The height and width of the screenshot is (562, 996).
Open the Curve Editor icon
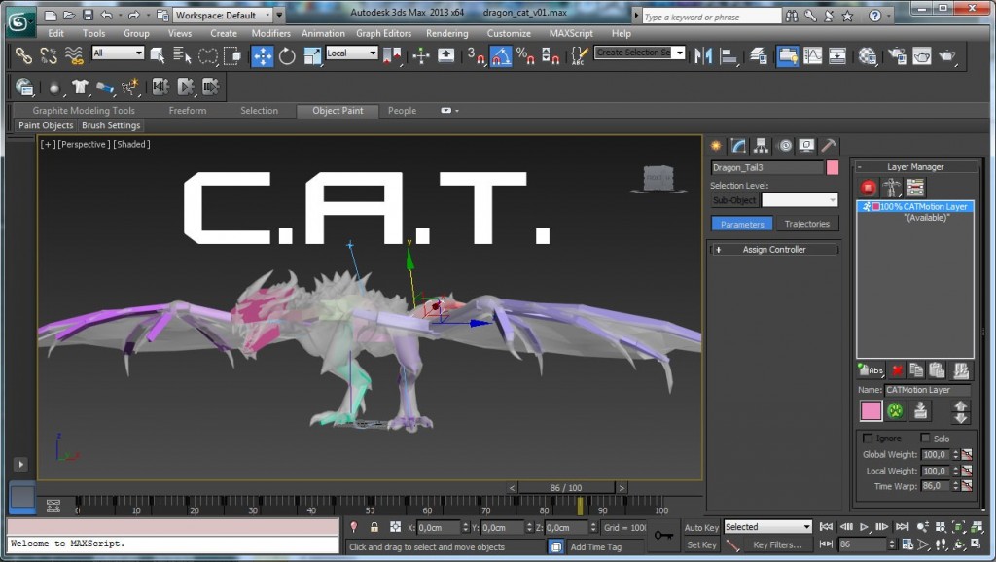[812, 55]
